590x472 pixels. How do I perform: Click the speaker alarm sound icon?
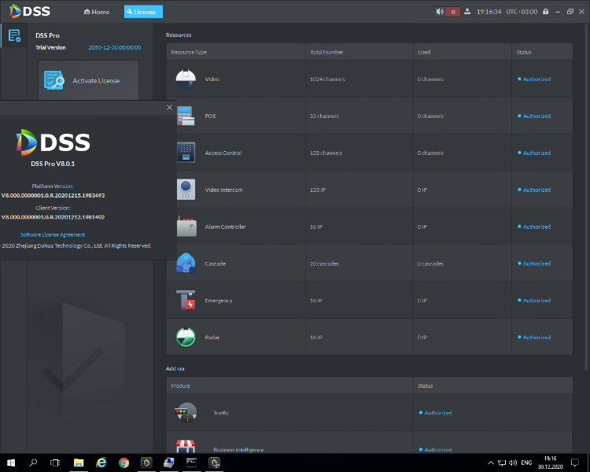coord(440,12)
